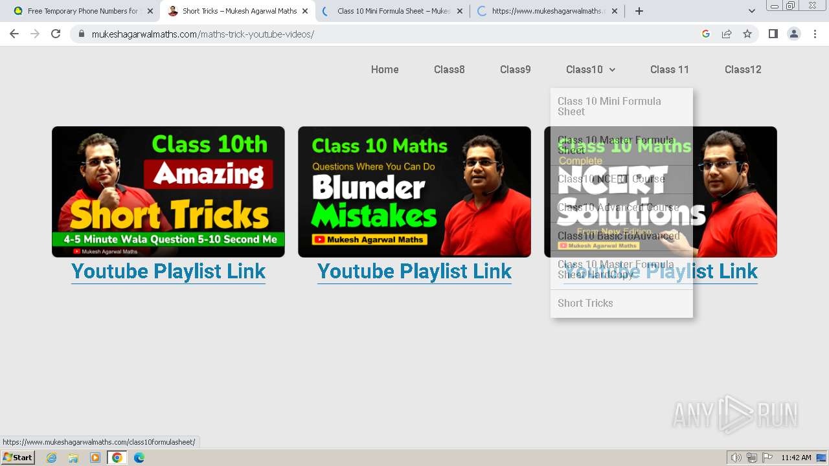Select Class 10 Mini Formula Sheet

click(x=622, y=106)
